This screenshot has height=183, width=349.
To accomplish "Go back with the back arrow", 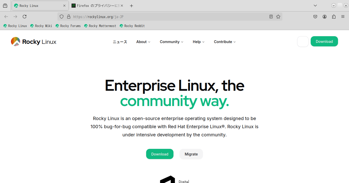I will (6, 17).
